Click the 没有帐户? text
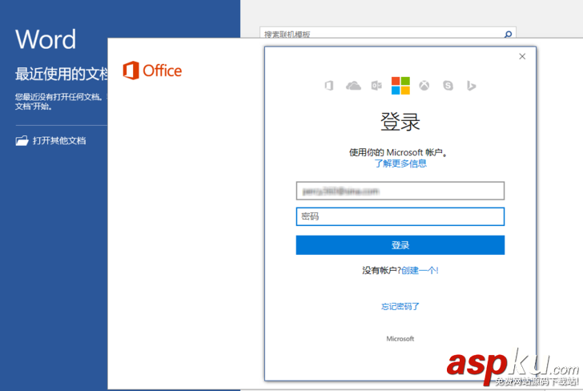The image size is (583, 391). (381, 271)
